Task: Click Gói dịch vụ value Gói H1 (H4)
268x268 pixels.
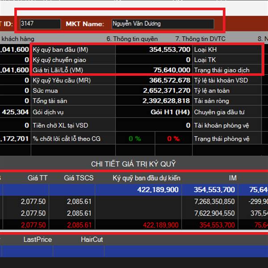Action: point(170,111)
